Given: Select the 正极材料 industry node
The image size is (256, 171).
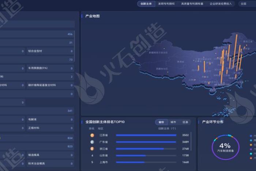Looking at the screenshot, I should (50, 128).
